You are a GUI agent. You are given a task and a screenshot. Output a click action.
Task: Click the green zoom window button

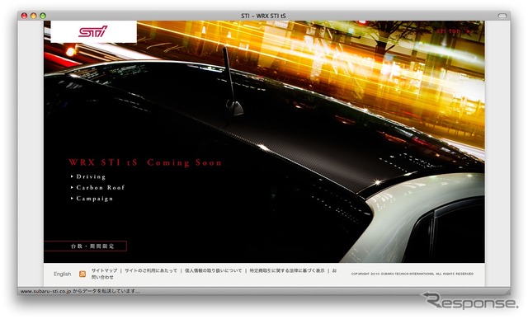[43, 16]
